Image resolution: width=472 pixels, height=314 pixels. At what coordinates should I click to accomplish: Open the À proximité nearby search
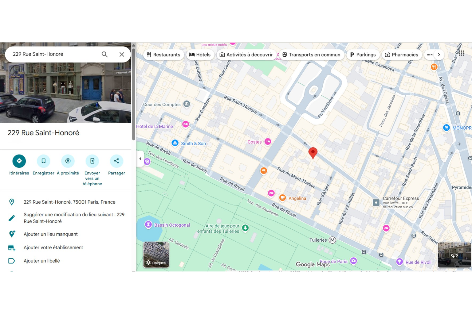[68, 161]
